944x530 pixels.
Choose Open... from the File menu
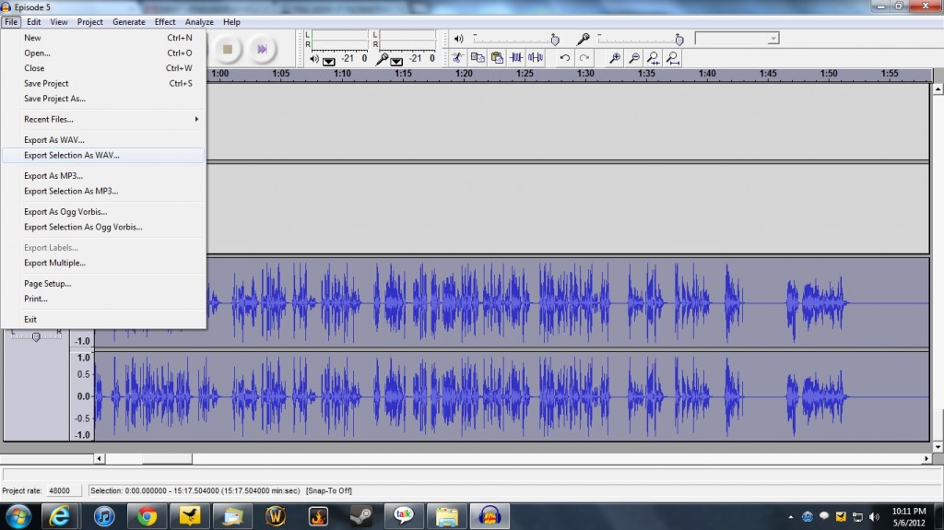click(x=103, y=53)
